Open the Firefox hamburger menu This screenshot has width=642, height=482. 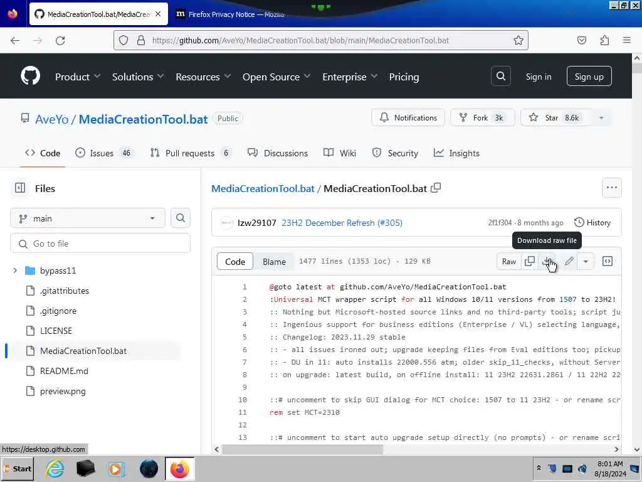point(627,40)
